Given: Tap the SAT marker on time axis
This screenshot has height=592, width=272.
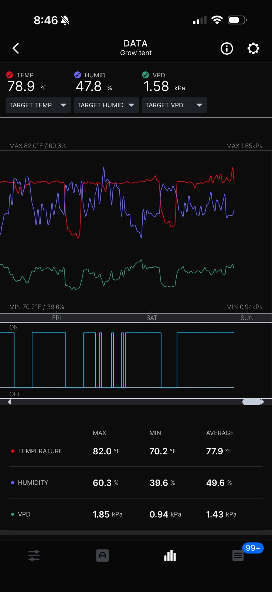Looking at the screenshot, I should (x=152, y=318).
